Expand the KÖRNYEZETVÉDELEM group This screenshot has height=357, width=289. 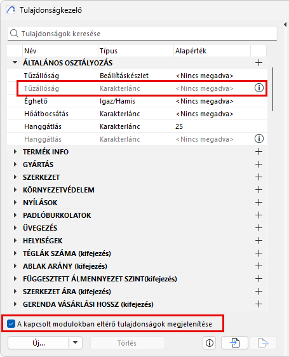coord(15,190)
